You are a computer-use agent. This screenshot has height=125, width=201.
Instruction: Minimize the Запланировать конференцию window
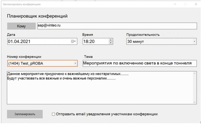(175, 4)
